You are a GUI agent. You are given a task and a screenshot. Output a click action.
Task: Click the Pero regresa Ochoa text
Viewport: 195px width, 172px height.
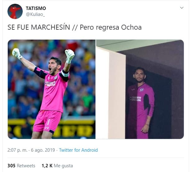(x=111, y=27)
